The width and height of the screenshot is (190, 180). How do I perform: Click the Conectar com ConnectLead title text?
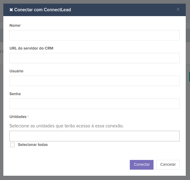[43, 10]
